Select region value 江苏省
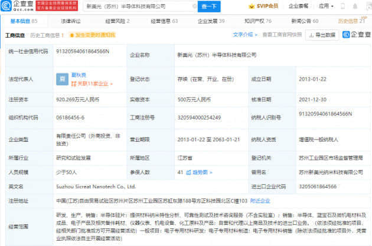Screen dimensions: 372x246 [185, 158]
